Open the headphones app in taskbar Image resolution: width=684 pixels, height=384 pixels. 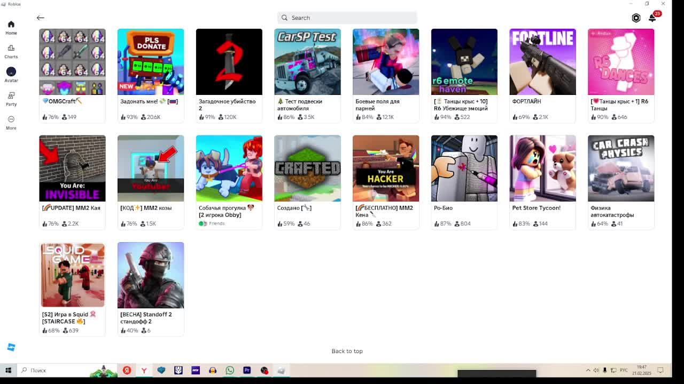coord(213,370)
